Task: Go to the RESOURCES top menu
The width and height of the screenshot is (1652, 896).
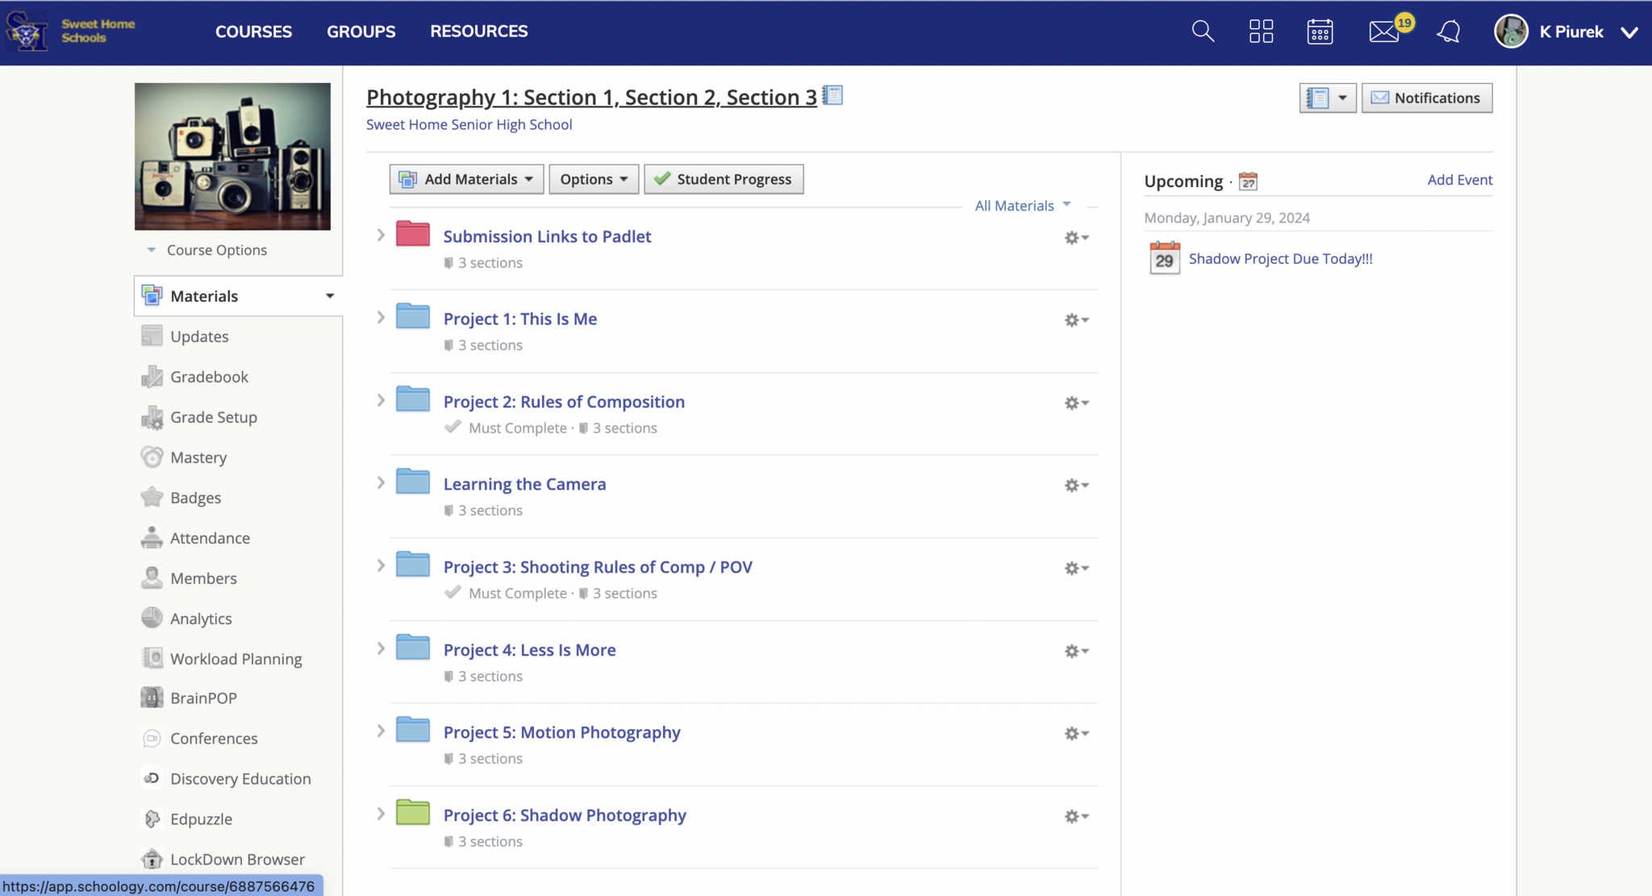Action: (478, 31)
